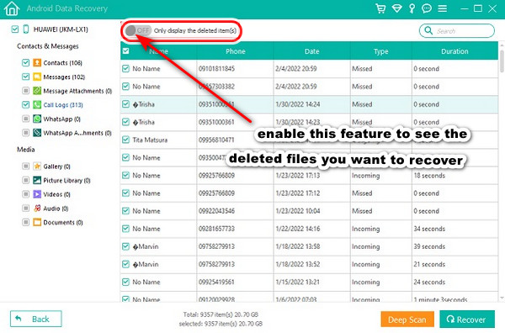Click the green Call Logs icon
This screenshot has width=505, height=333.
(x=37, y=104)
